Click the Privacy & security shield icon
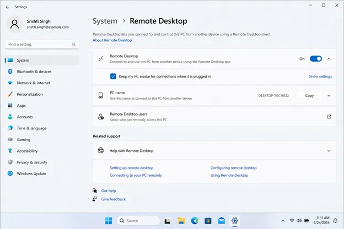 pyautogui.click(x=10, y=162)
